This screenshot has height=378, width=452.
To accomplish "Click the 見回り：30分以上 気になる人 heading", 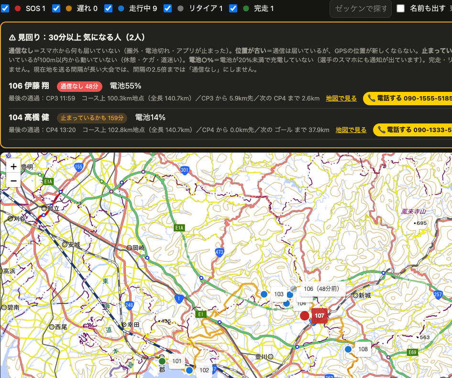I will pyautogui.click(x=77, y=37).
